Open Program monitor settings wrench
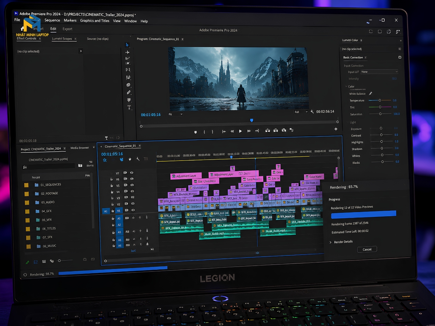 coord(312,112)
